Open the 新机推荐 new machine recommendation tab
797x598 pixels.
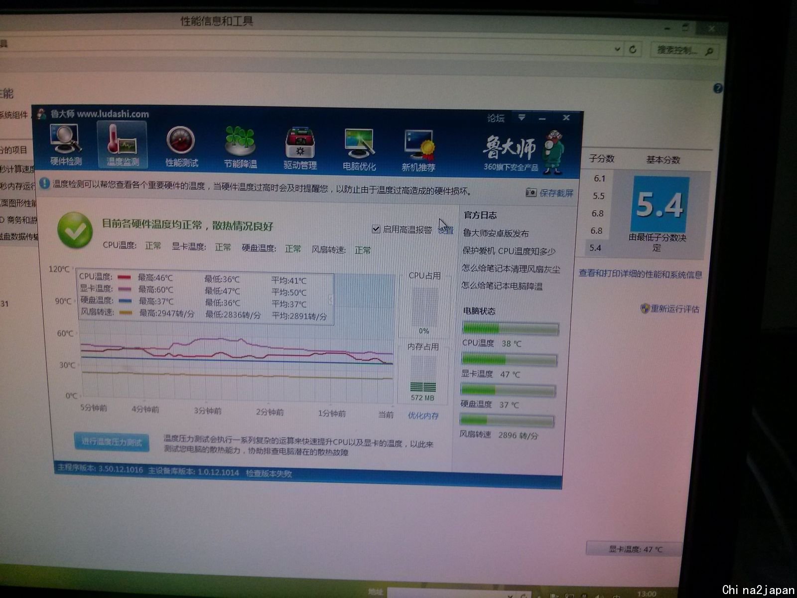pyautogui.click(x=418, y=150)
